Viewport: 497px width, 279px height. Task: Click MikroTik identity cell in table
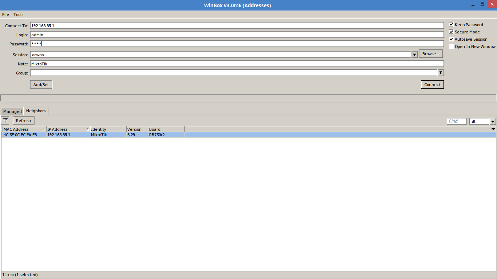[108, 135]
